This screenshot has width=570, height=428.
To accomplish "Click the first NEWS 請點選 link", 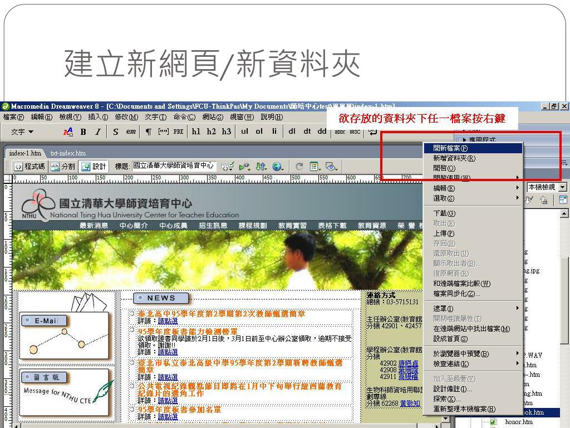I will tap(168, 321).
